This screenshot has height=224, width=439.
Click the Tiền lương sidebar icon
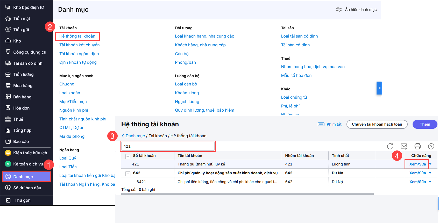(x=8, y=74)
